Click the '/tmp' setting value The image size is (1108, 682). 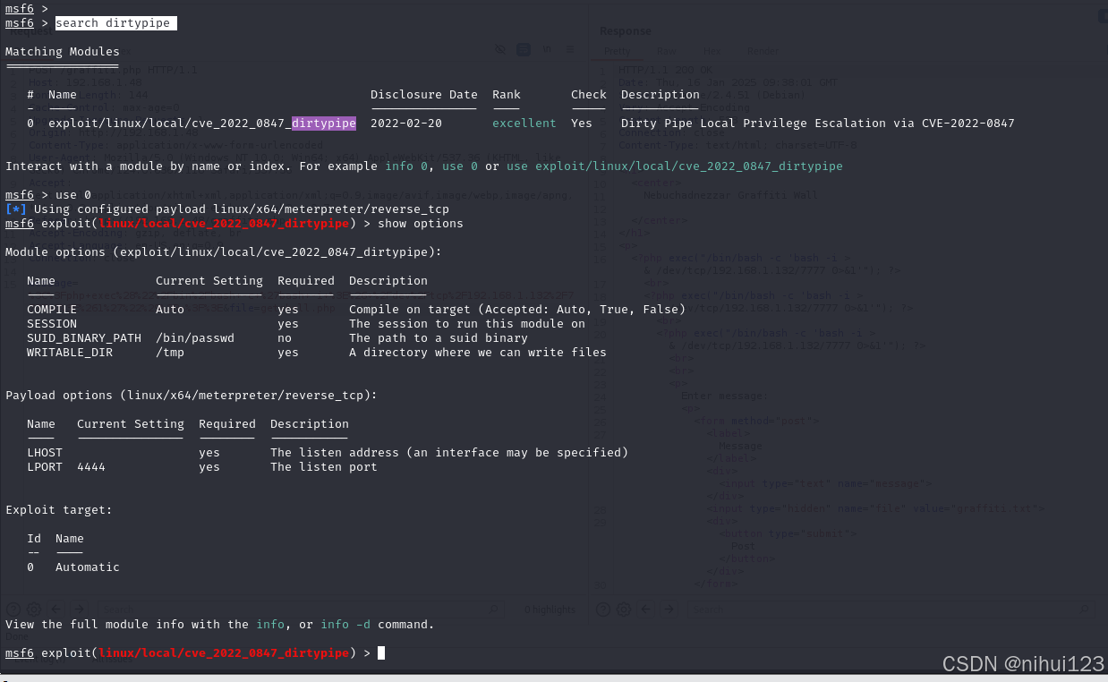(170, 352)
